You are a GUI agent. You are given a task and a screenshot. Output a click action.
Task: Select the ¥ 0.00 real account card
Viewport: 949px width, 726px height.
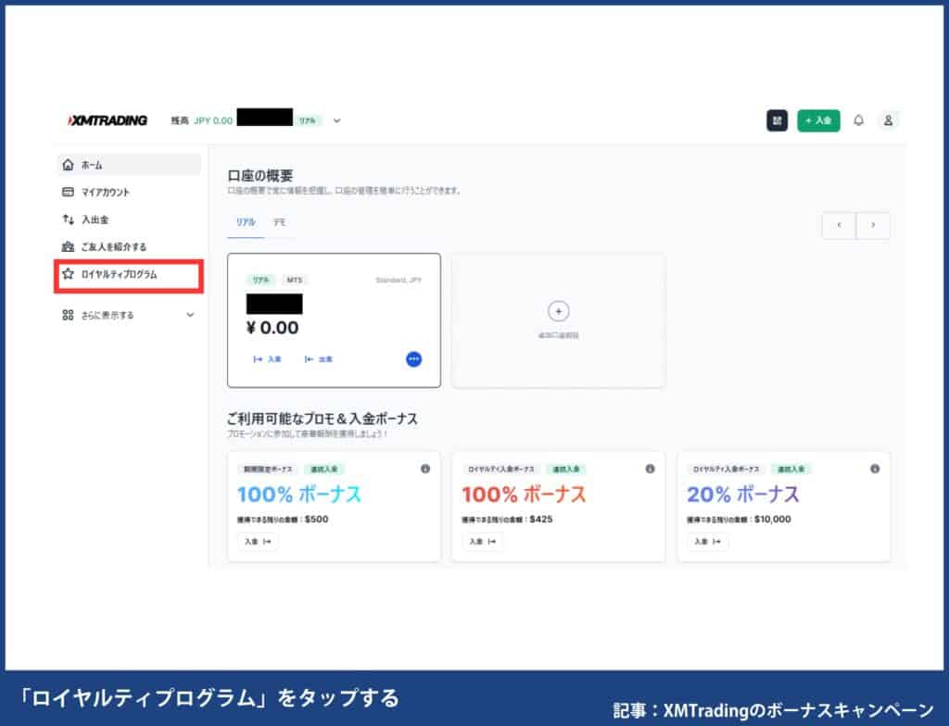334,320
